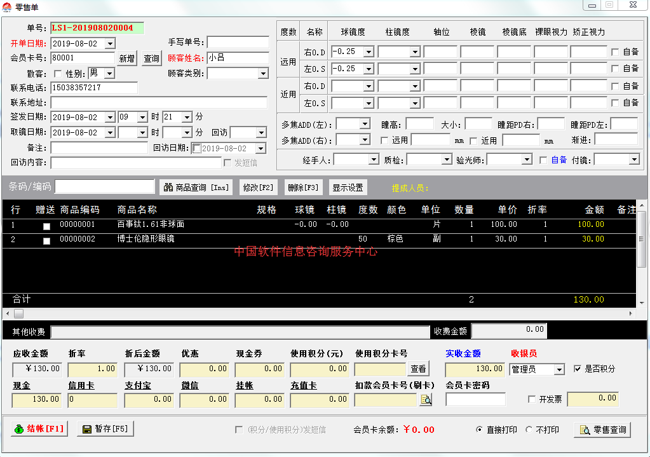Expand the 质检 dropdown
The height and width of the screenshot is (457, 650).
[447, 160]
